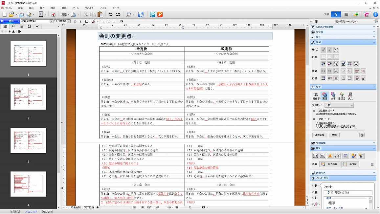Screen dimensions: 380x214
Task: Toggle Italic formatting in the format bar
Action: [x=80, y=21]
